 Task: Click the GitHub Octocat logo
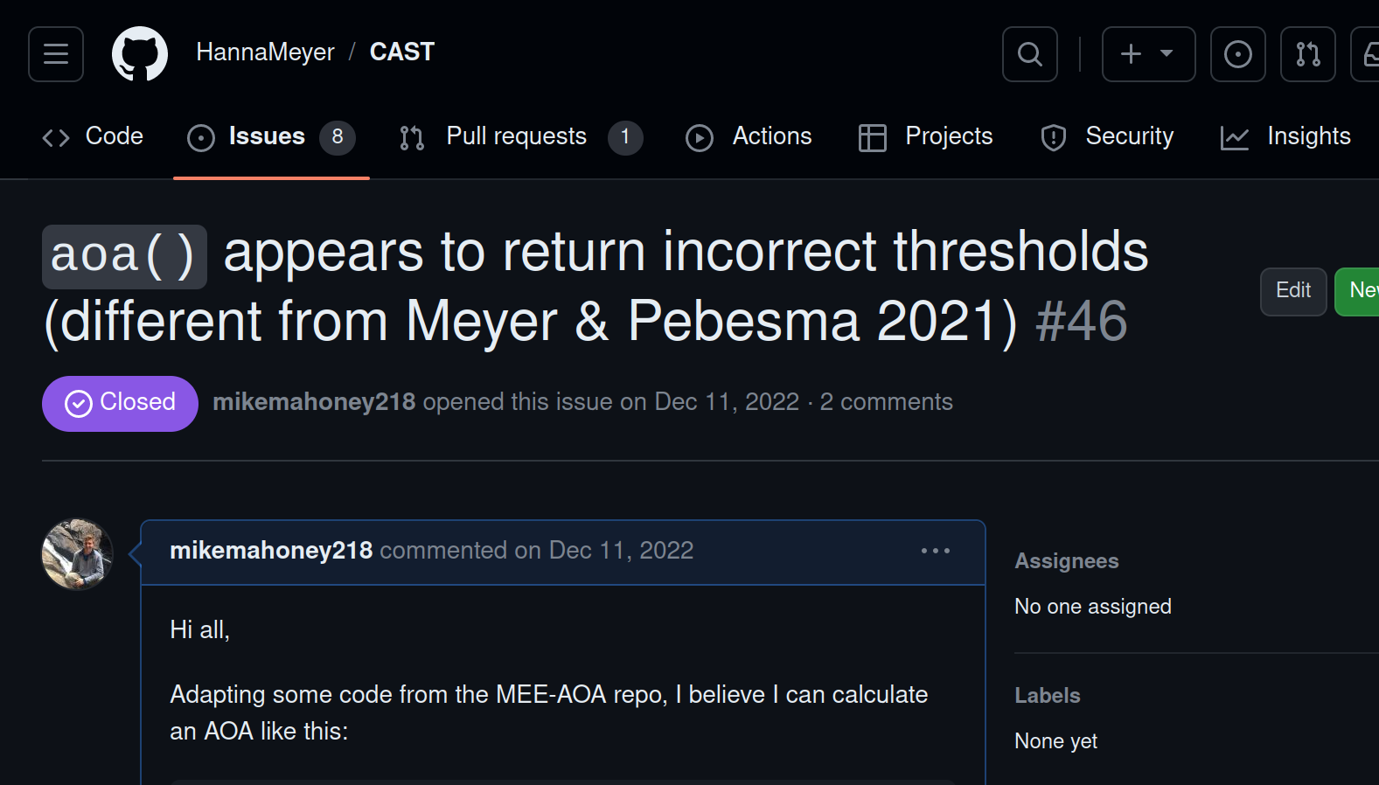coord(140,54)
